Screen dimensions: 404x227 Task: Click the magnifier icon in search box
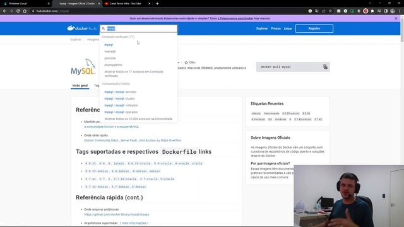tap(104, 28)
